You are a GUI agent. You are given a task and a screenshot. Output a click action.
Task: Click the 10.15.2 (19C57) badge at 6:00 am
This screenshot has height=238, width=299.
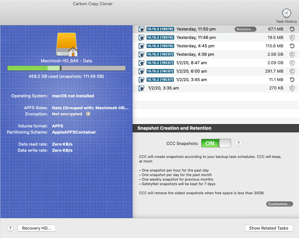[160, 71]
